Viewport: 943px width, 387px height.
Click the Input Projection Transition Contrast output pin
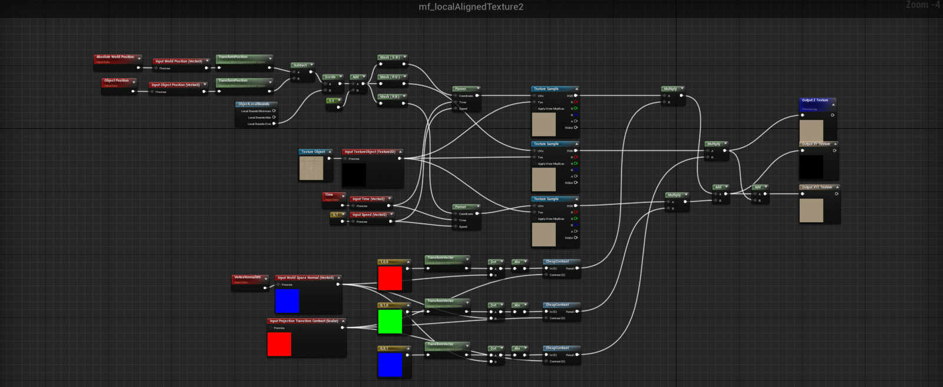pos(342,328)
